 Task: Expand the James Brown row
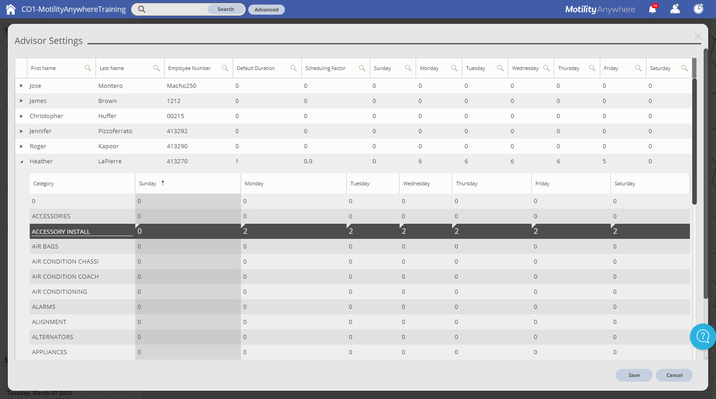tap(21, 101)
